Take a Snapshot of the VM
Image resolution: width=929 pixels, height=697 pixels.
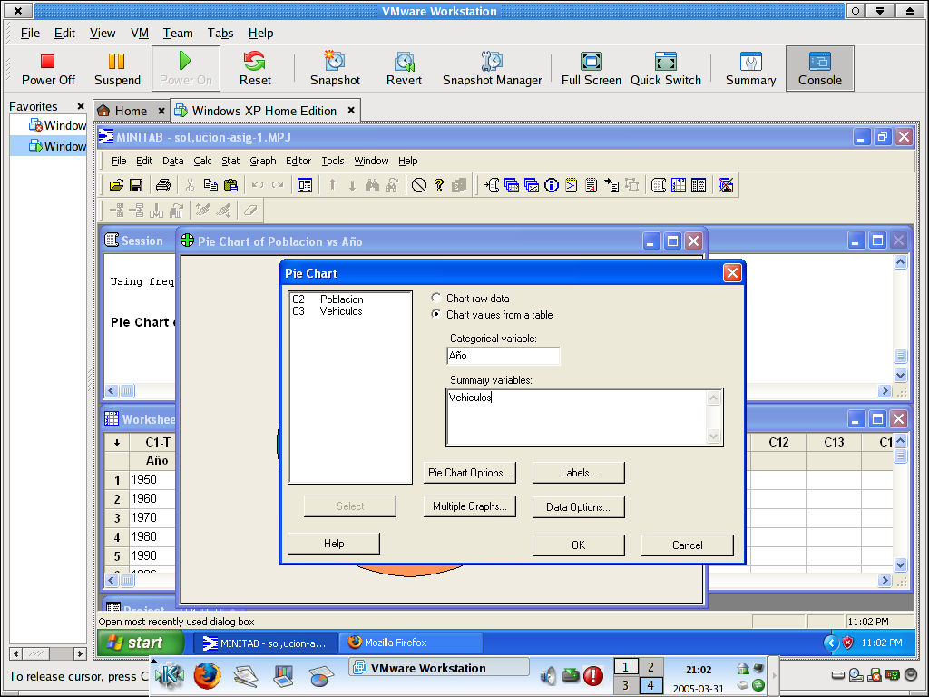(335, 69)
